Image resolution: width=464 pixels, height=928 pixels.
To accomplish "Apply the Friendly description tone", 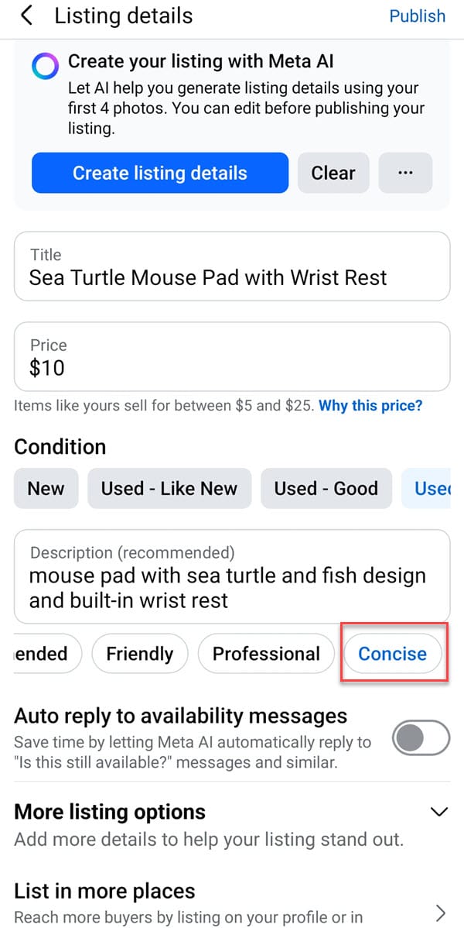I will pyautogui.click(x=139, y=654).
